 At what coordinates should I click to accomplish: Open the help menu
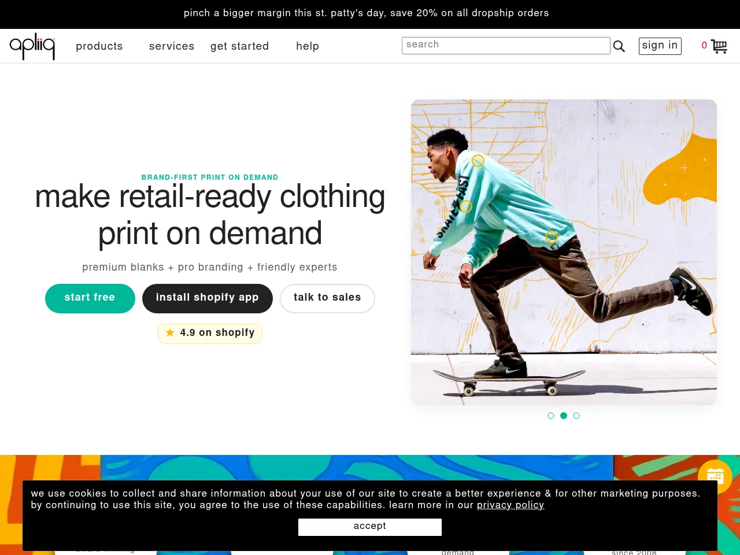click(308, 47)
